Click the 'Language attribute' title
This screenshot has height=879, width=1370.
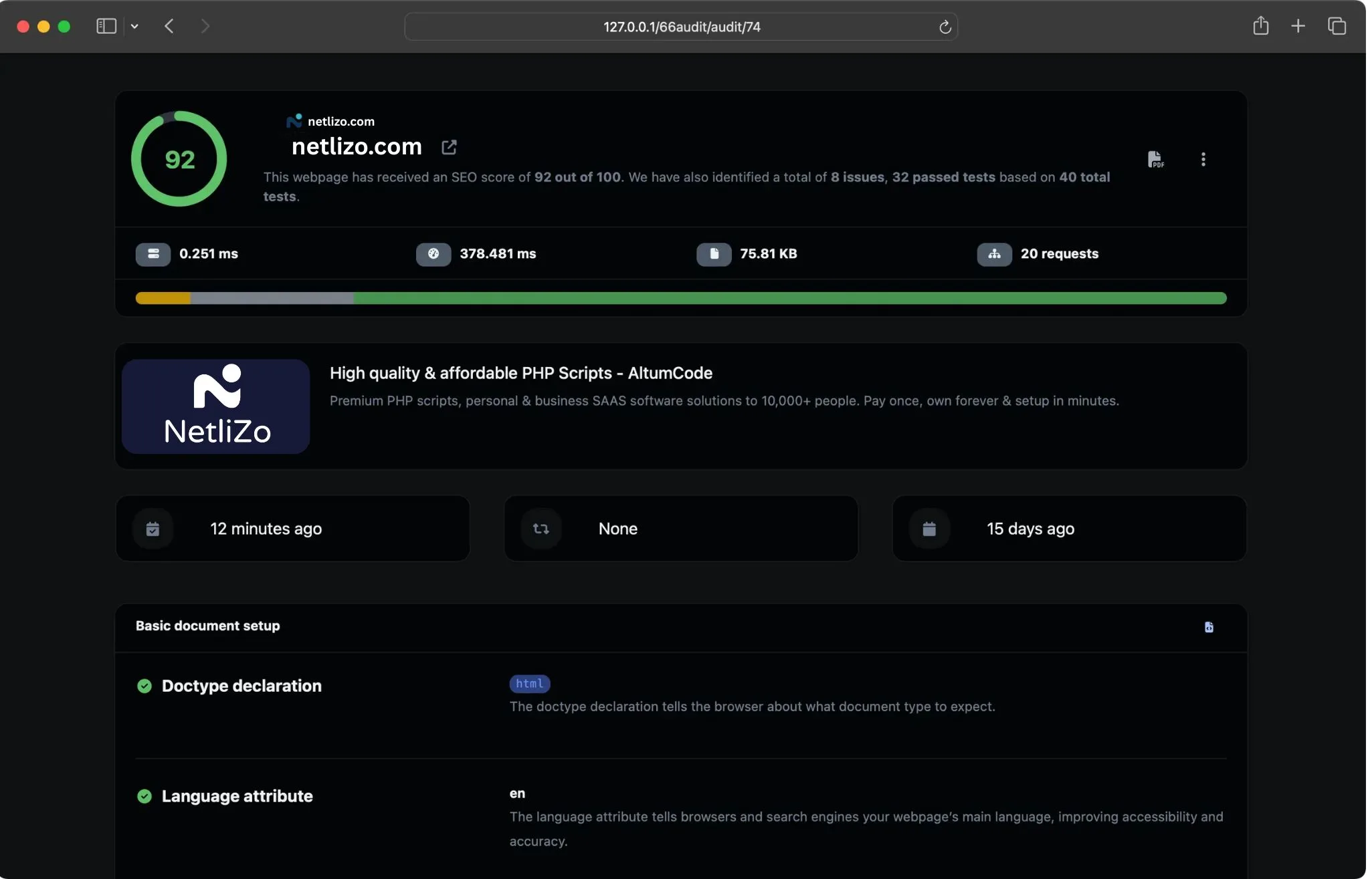tap(237, 796)
